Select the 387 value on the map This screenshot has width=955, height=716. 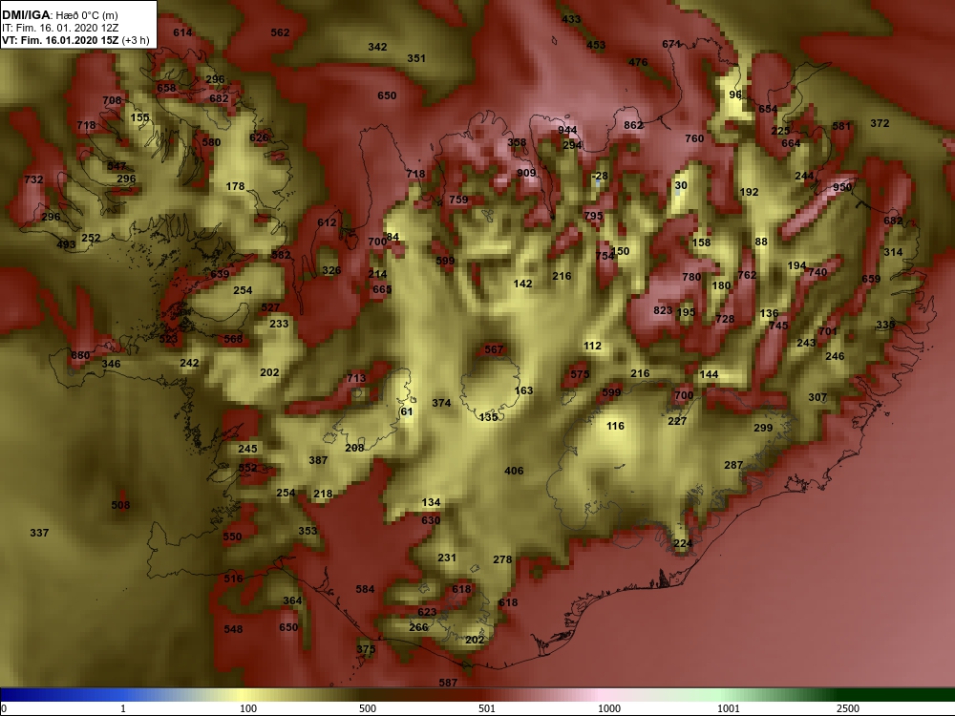[318, 461]
